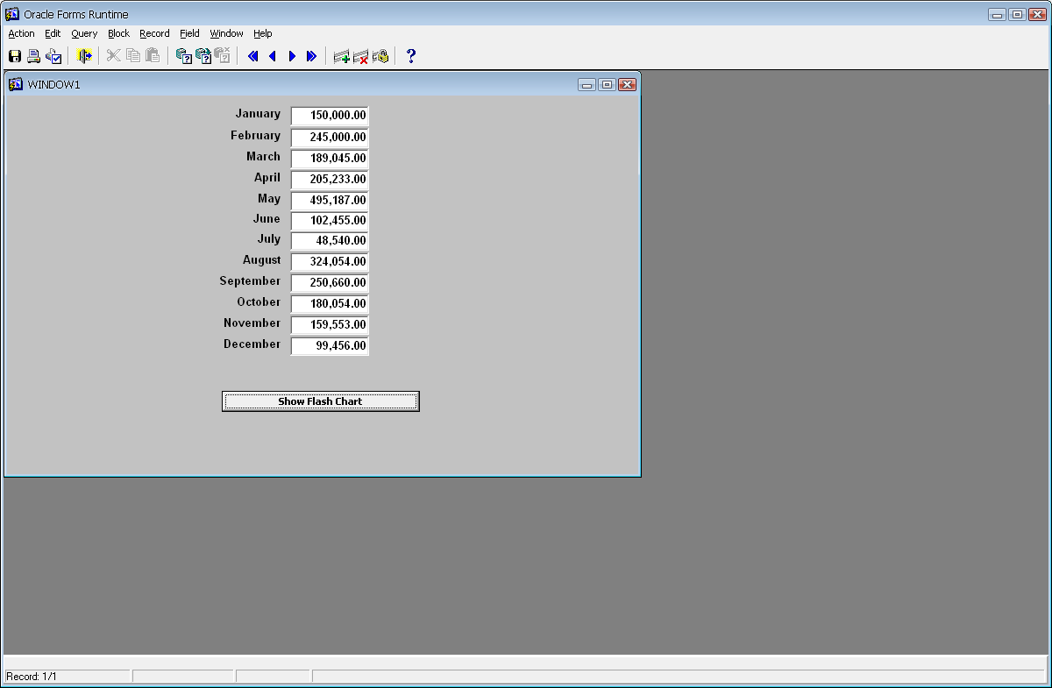Go to previous record arrow
1052x688 pixels.
(x=273, y=56)
